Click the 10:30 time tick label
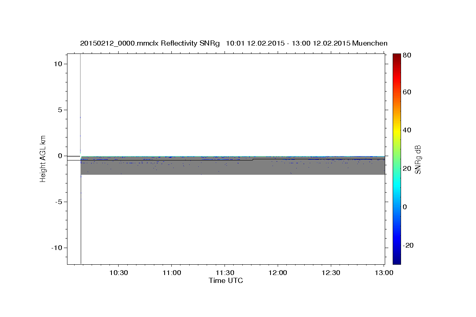Image resolution: width=476 pixels, height=317 pixels. pyautogui.click(x=118, y=273)
